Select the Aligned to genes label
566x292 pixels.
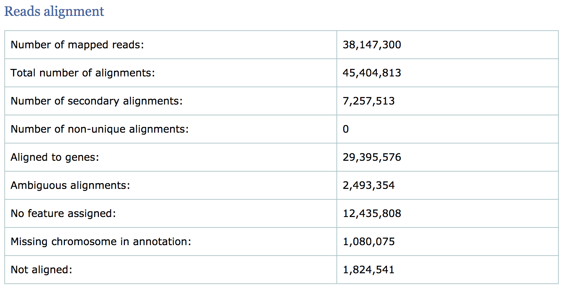point(55,157)
